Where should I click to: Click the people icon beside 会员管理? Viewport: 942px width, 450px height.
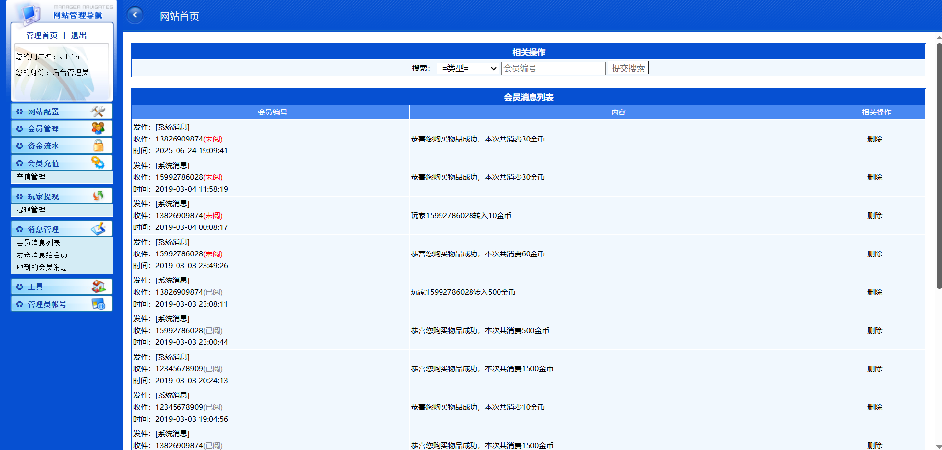coord(98,128)
